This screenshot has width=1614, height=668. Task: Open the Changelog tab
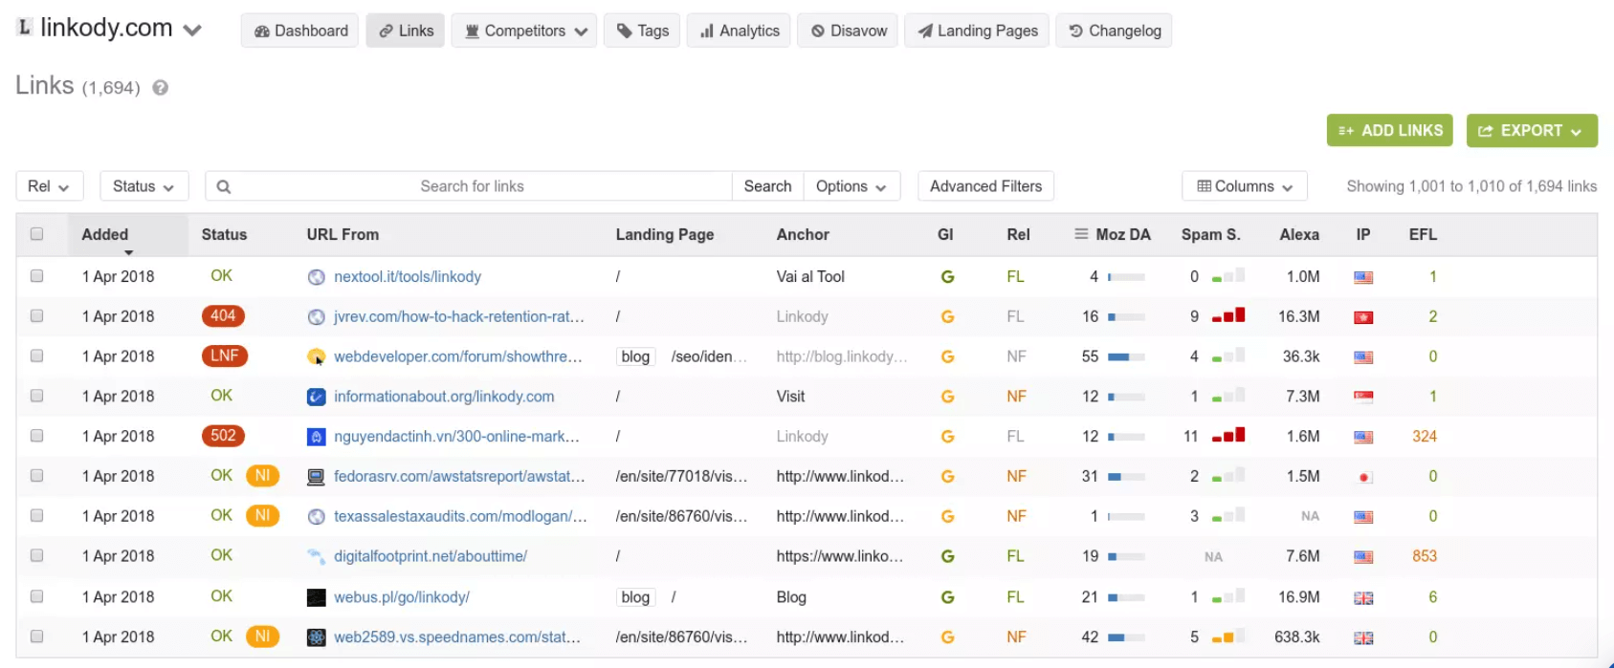pyautogui.click(x=1114, y=31)
